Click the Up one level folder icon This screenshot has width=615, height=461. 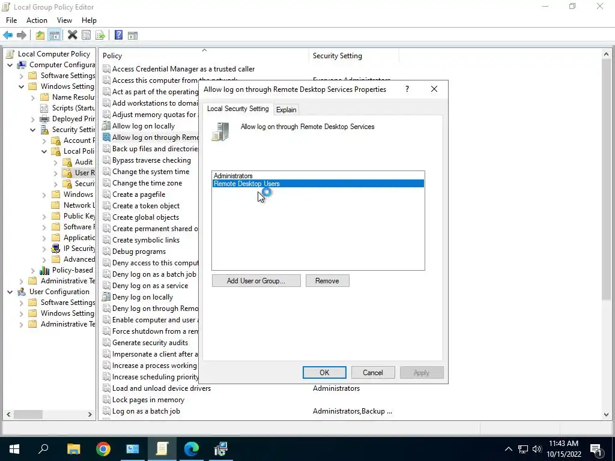(x=40, y=35)
